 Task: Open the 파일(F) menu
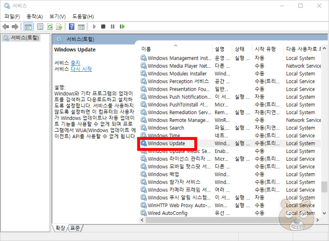(x=12, y=17)
